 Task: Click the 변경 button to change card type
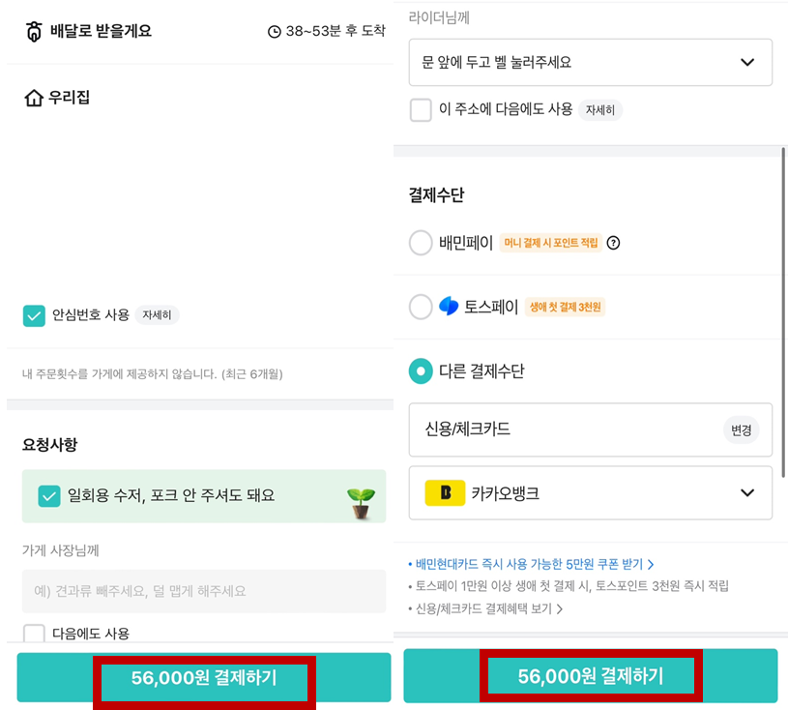[x=742, y=429]
